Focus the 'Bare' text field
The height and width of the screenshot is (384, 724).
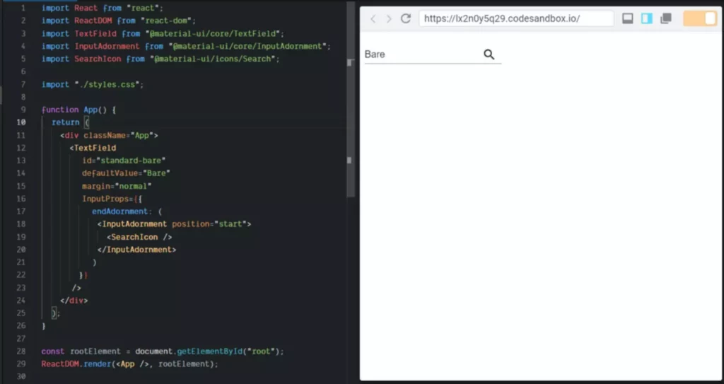421,54
